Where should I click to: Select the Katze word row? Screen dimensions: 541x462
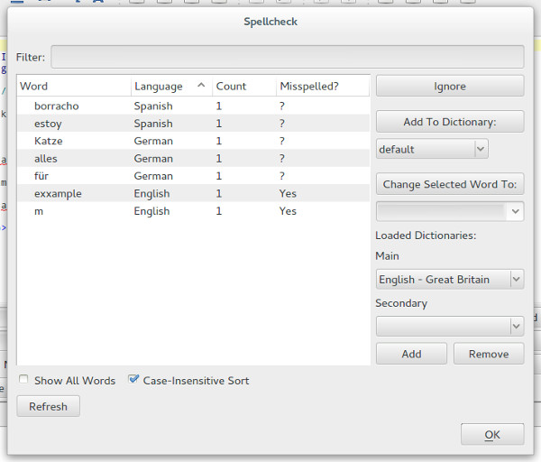49,142
